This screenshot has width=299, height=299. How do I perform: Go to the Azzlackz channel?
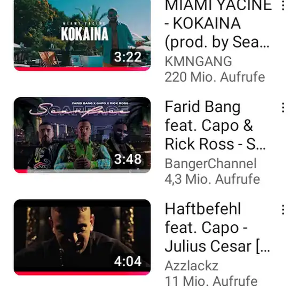pos(192,266)
